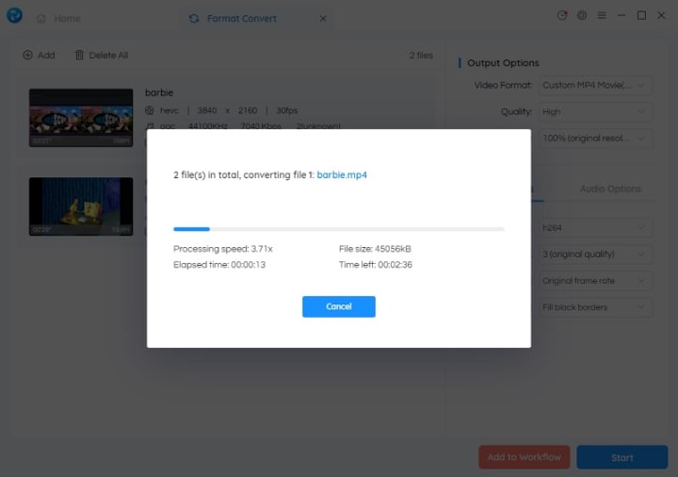Open the globe language icon
Viewport: 678px width, 477px height.
coord(582,16)
